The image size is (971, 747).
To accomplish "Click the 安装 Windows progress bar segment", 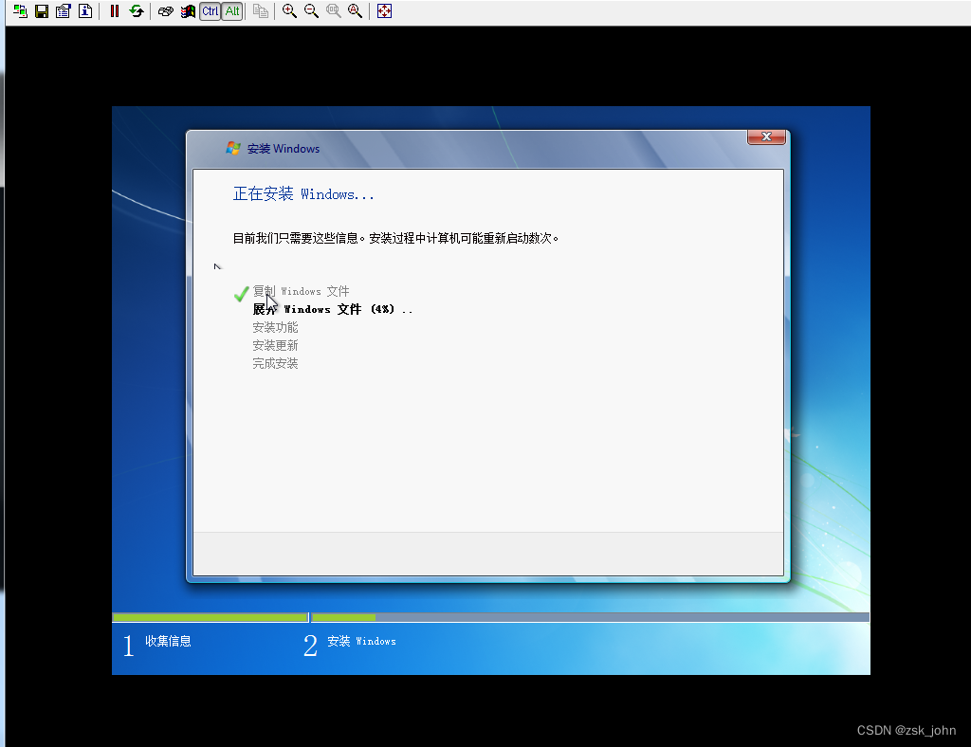I will point(591,617).
